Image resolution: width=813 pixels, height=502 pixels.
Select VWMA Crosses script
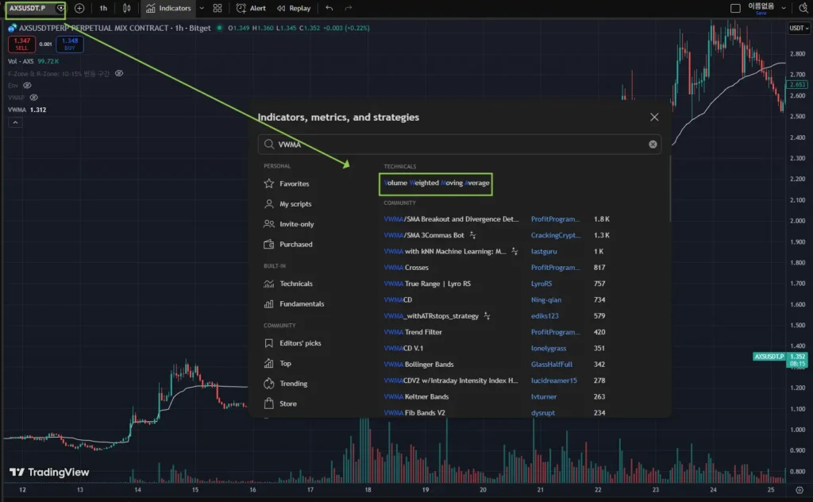[406, 268]
